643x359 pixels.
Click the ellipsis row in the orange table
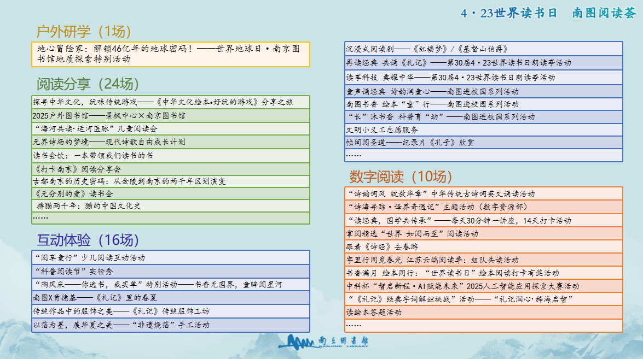(484, 326)
